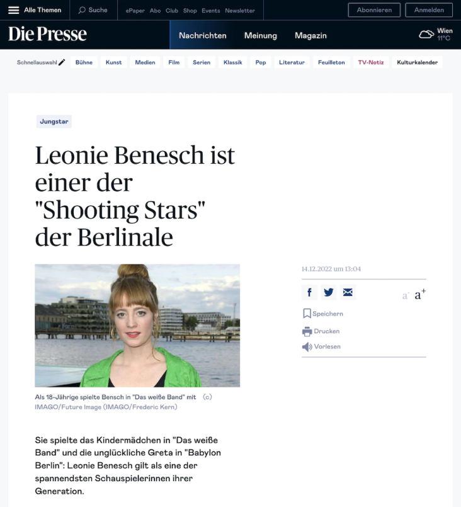Image resolution: width=461 pixels, height=507 pixels.
Task: Select the Film quick-select category
Action: 174,62
